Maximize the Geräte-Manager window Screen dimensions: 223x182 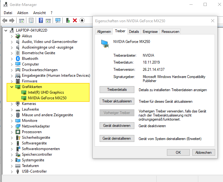click(x=205, y=5)
